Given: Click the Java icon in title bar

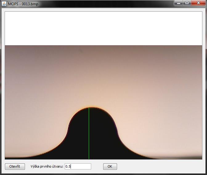Looking at the screenshot, I should (x=4, y=4).
